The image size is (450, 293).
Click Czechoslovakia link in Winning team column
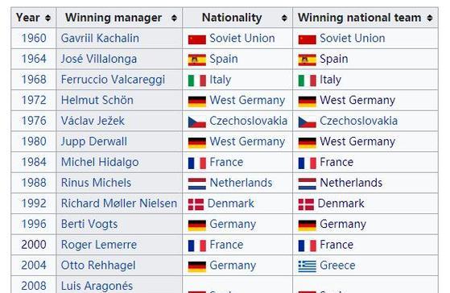coord(359,121)
